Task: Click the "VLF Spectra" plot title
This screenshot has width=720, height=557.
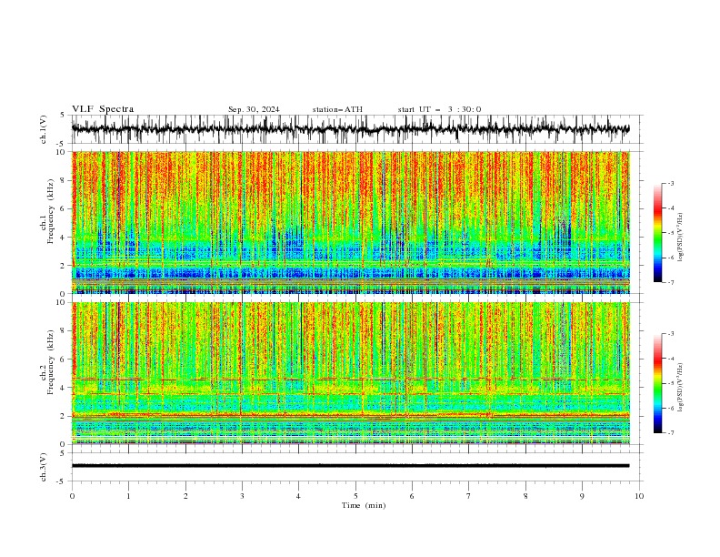Action: 103,109
